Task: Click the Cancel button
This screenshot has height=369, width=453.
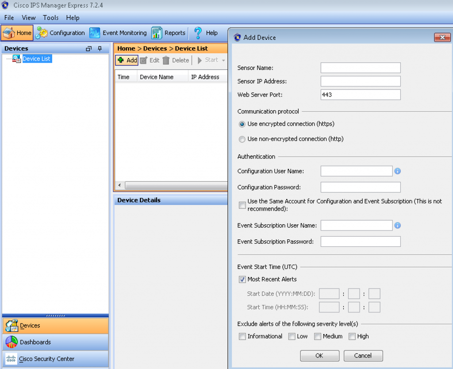Action: tap(363, 356)
